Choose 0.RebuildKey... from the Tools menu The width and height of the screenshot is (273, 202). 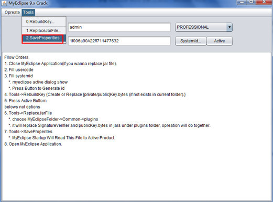[x=43, y=21]
